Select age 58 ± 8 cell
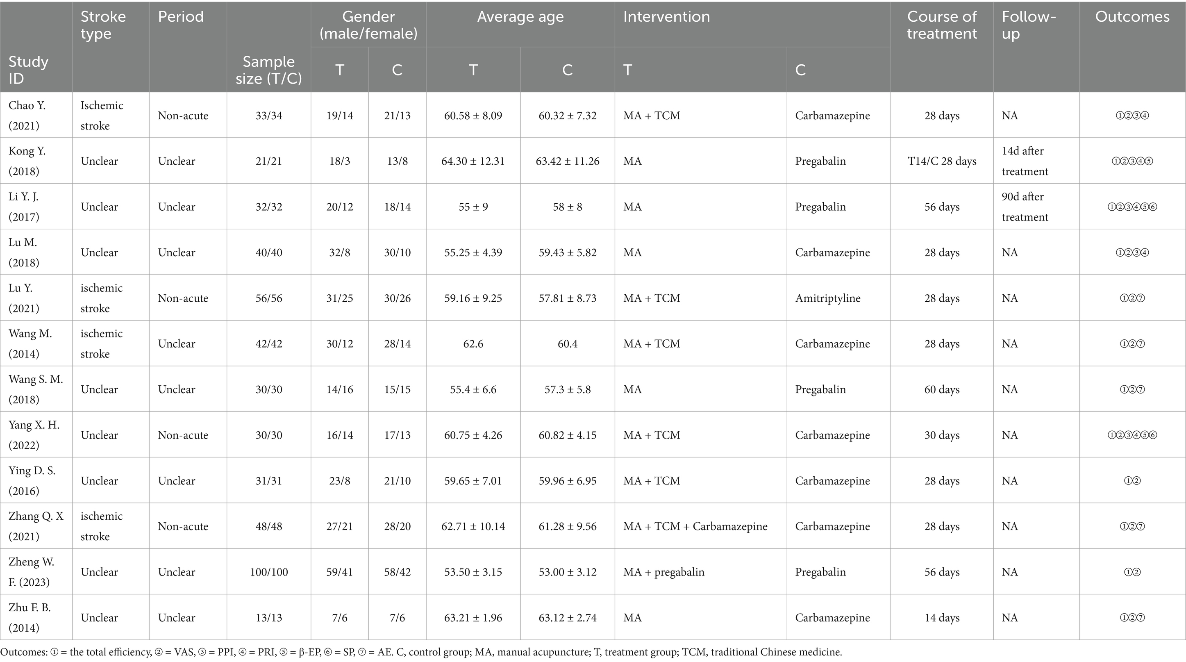 pyautogui.click(x=567, y=207)
